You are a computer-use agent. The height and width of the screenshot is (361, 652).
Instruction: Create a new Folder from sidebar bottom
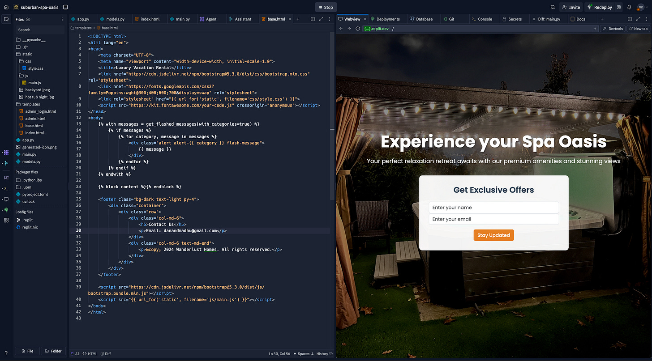click(53, 351)
